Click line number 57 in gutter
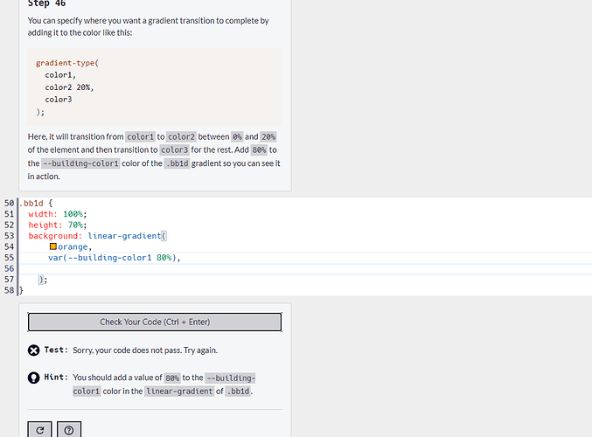 pyautogui.click(x=9, y=280)
